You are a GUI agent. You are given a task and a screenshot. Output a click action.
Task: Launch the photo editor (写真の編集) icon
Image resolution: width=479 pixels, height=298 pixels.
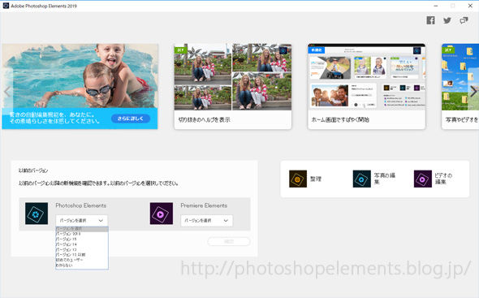coord(362,179)
